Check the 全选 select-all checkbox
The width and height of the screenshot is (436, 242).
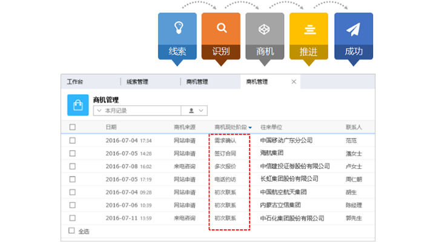tap(72, 231)
